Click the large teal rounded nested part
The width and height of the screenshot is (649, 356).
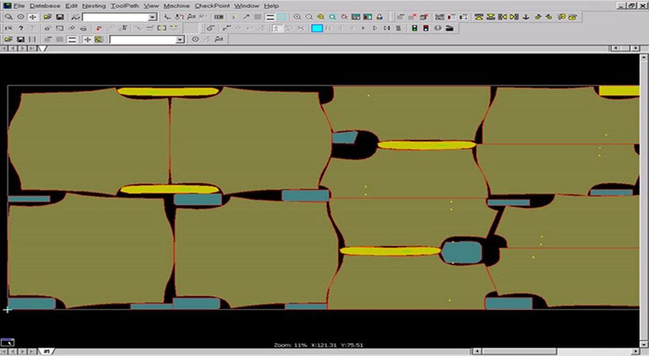coord(461,252)
